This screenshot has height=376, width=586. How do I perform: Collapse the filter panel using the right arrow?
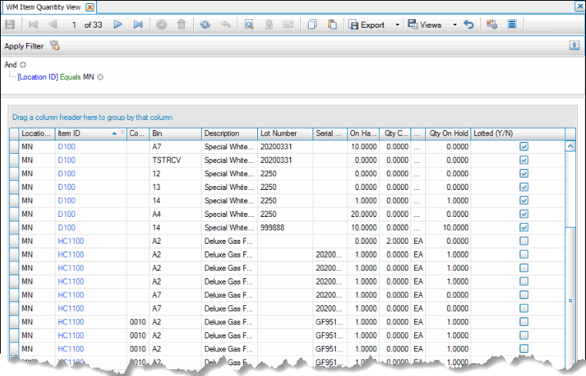point(574,45)
